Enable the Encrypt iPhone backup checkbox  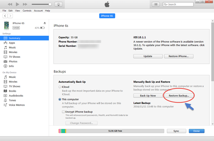click(63, 112)
